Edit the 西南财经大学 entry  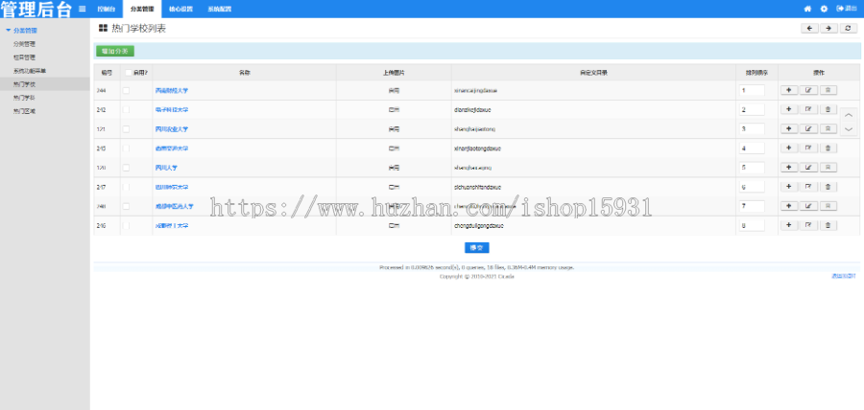click(x=808, y=90)
